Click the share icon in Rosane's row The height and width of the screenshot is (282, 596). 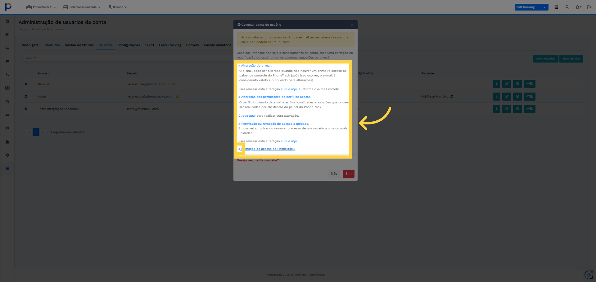pos(530,84)
